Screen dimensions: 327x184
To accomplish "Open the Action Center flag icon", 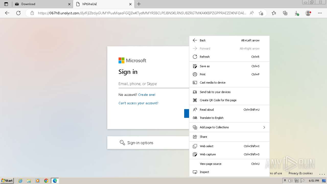I will click(x=302, y=181).
